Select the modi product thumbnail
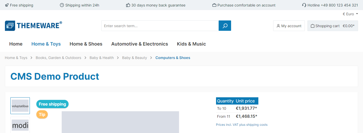Image resolution: width=363 pixels, height=133 pixels. pyautogui.click(x=20, y=125)
